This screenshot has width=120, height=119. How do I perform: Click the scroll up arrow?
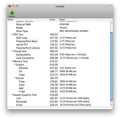111,102
